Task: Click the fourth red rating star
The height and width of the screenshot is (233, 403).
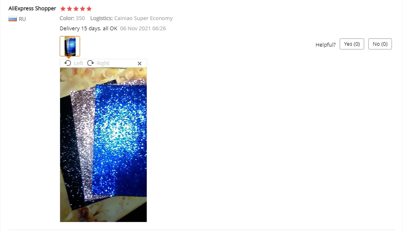Action: 83,9
